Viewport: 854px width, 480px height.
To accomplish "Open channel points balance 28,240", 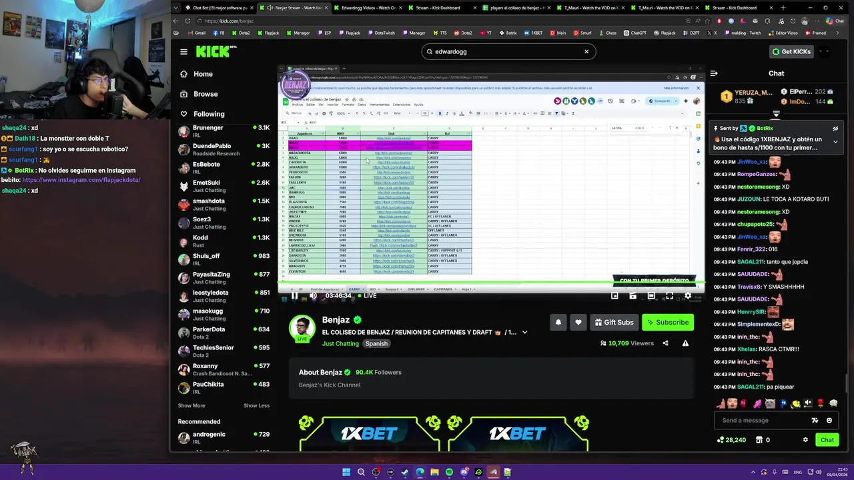I will [x=731, y=440].
